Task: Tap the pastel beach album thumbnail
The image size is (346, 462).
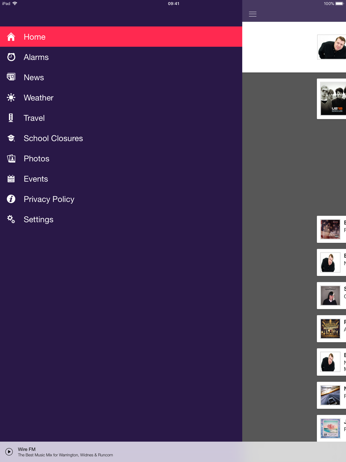Action: (330, 428)
